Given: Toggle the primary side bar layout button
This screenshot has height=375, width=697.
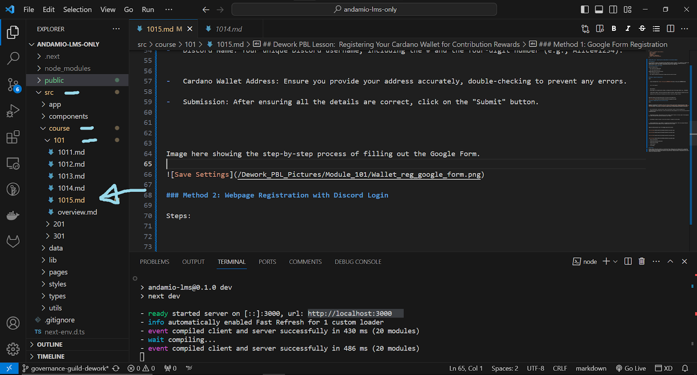Looking at the screenshot, I should [x=585, y=10].
